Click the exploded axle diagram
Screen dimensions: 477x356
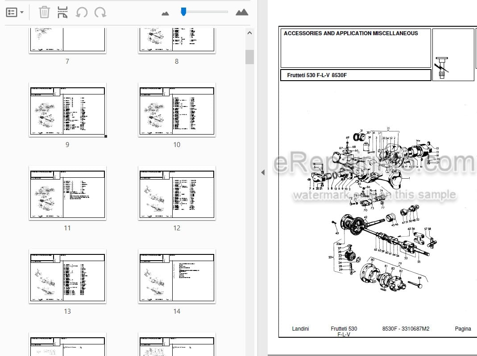click(x=374, y=209)
